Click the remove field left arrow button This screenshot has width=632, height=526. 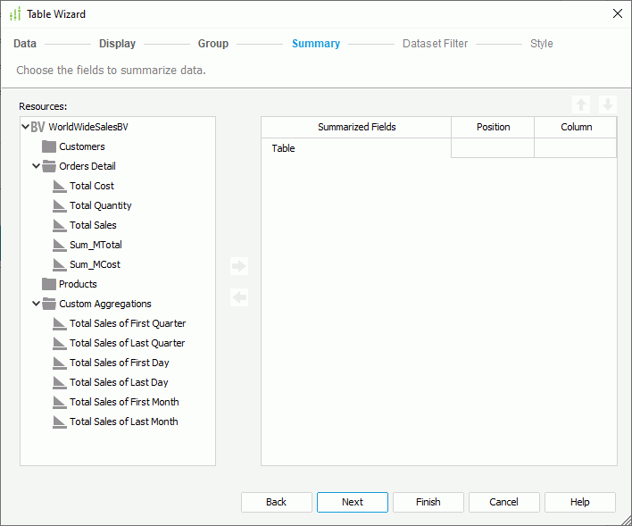pyautogui.click(x=238, y=297)
